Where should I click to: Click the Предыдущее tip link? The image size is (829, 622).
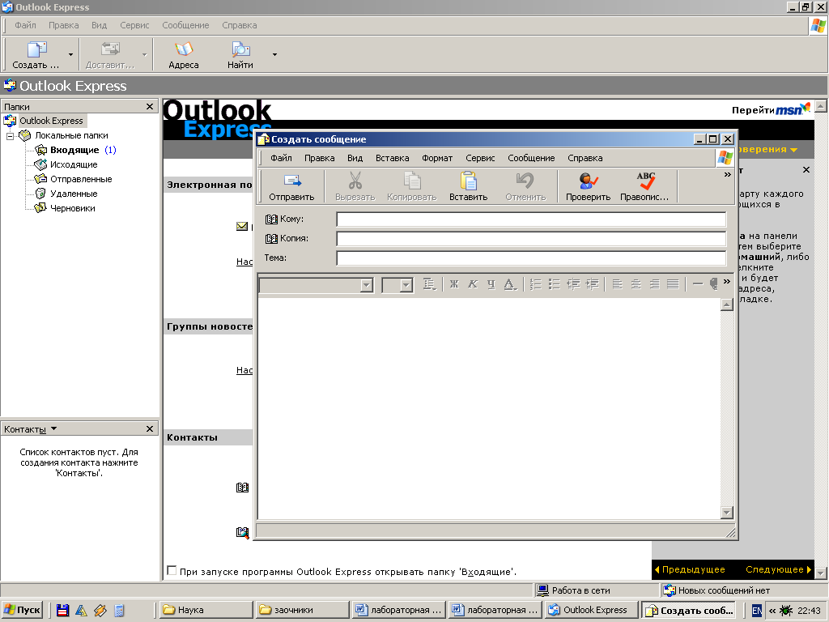pyautogui.click(x=690, y=569)
